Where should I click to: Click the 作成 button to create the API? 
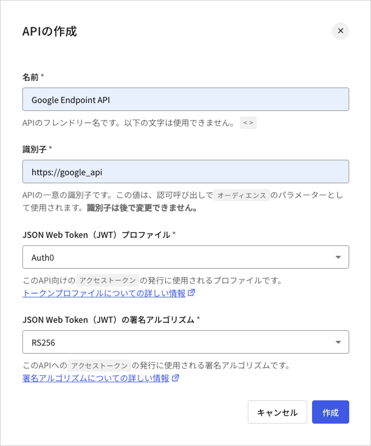point(330,412)
